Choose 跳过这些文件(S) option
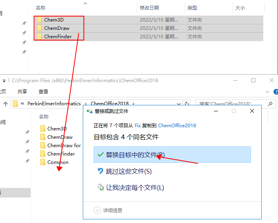The image size is (278, 223). tap(172, 171)
